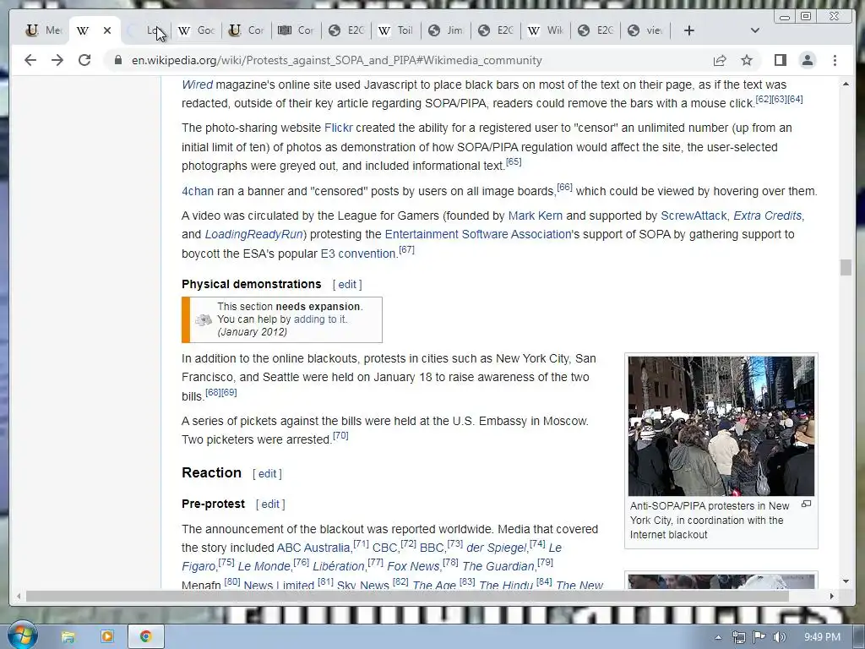Open the Libération link
The height and width of the screenshot is (649, 865).
click(338, 567)
